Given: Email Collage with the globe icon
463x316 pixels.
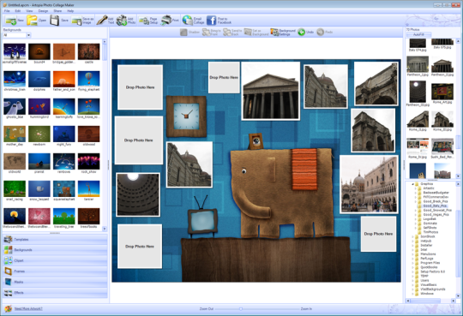Looking at the screenshot, I should pos(193,21).
